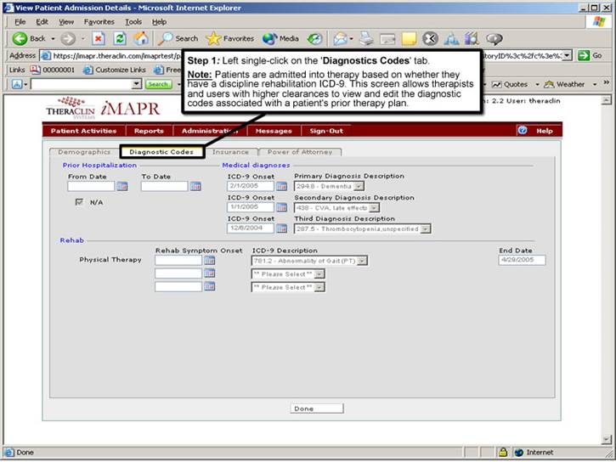
Task: Click the Quotes toolbar button
Action: pos(510,84)
